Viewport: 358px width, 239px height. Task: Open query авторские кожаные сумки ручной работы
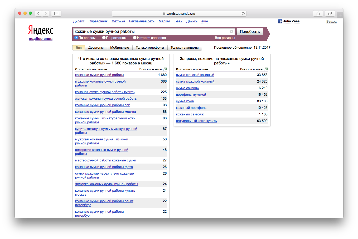pos(102,152)
